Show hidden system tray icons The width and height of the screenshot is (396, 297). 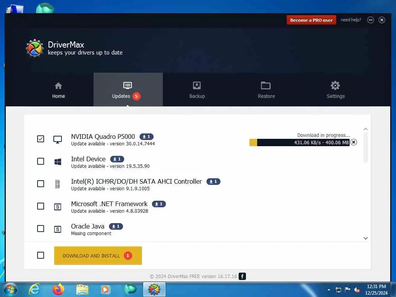pyautogui.click(x=329, y=290)
